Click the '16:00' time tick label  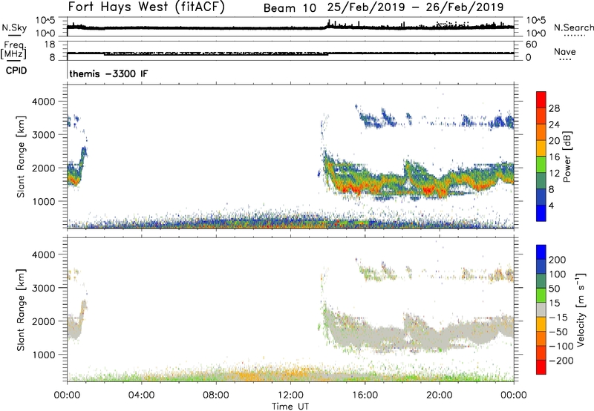pos(365,395)
